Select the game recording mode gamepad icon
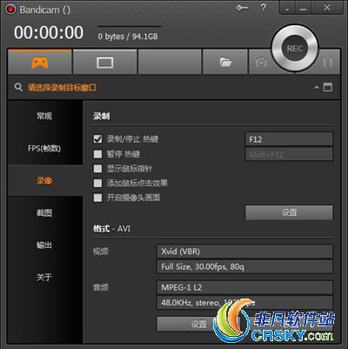Viewport: 348px width, 349px height. pos(40,62)
